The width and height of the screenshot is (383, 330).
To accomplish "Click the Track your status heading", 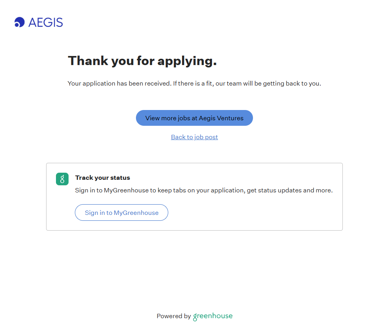I will click(x=102, y=178).
